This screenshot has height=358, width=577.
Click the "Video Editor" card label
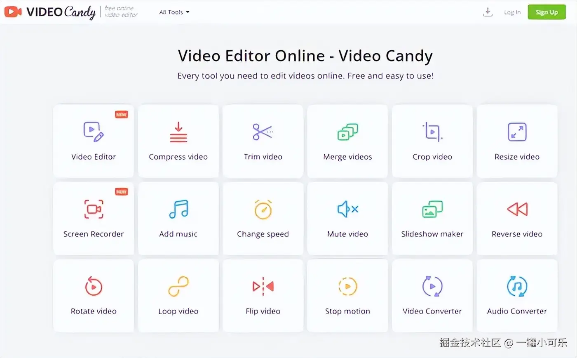94,157
